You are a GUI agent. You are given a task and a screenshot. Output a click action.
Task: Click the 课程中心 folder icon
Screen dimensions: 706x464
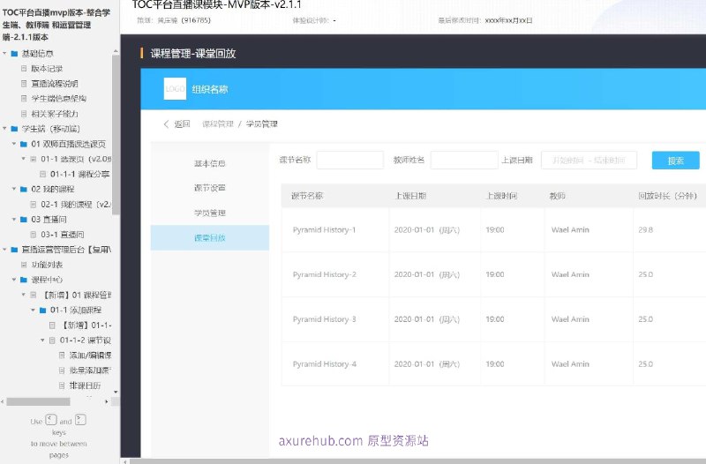tap(24, 280)
